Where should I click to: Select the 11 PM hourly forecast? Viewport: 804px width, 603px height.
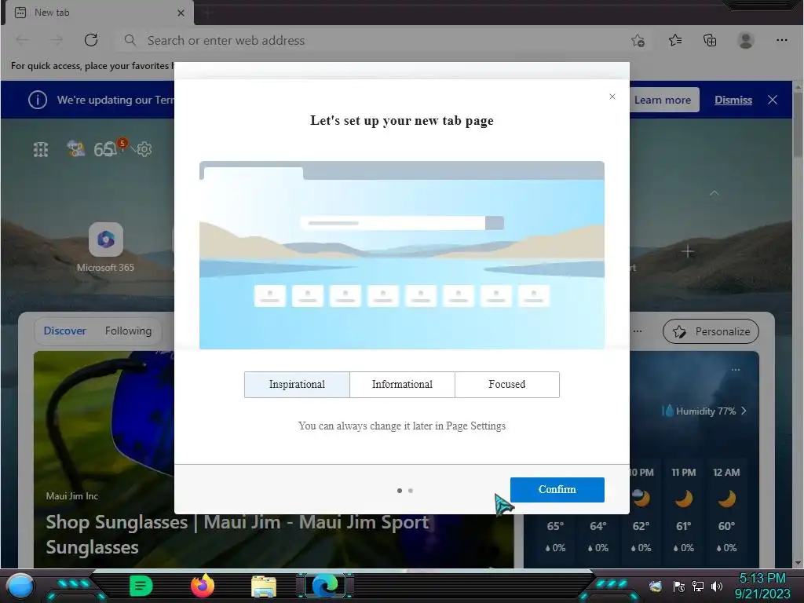684,510
